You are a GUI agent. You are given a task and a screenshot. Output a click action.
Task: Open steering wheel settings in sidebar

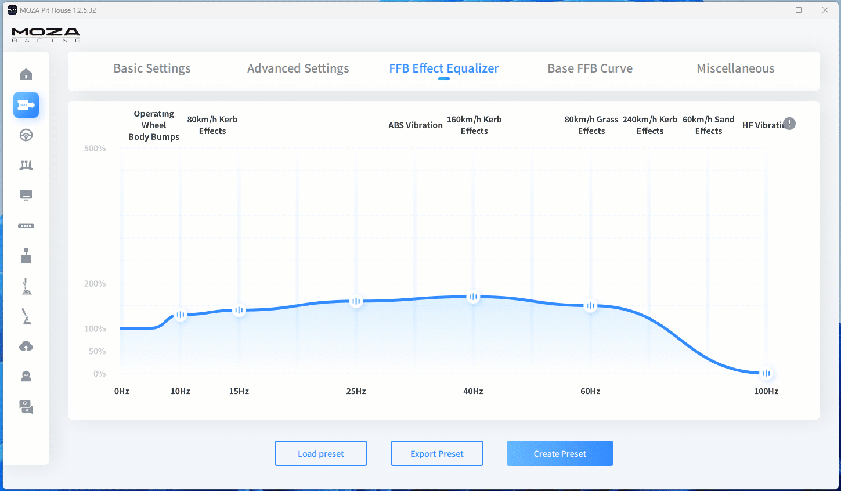tap(26, 135)
